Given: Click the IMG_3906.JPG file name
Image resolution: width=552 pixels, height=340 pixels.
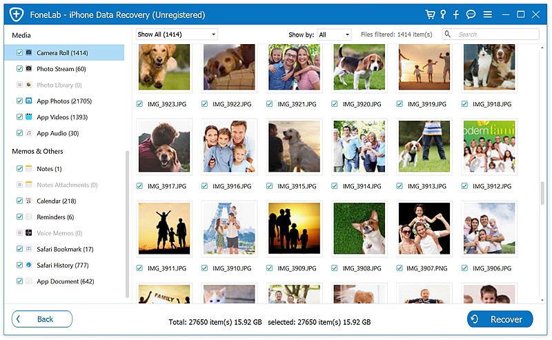Looking at the screenshot, I should [492, 268].
